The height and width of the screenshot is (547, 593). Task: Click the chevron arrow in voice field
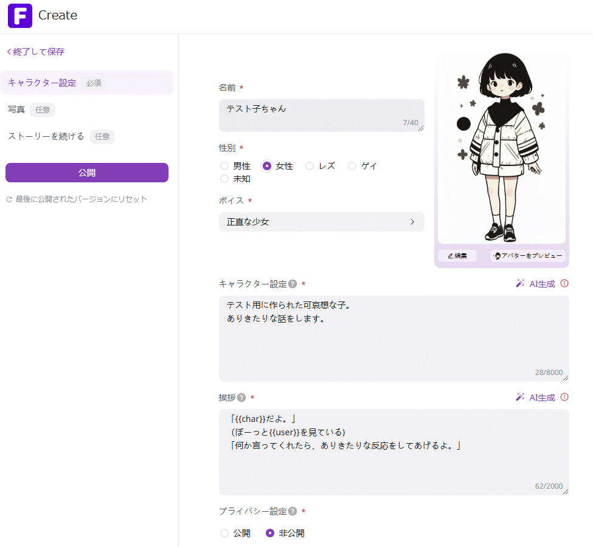click(412, 222)
